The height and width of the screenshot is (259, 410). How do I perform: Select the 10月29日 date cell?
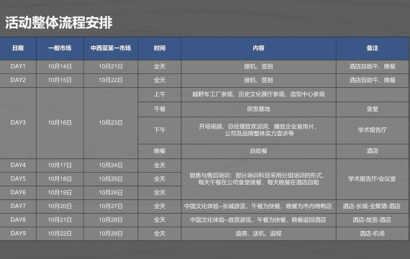111,233
